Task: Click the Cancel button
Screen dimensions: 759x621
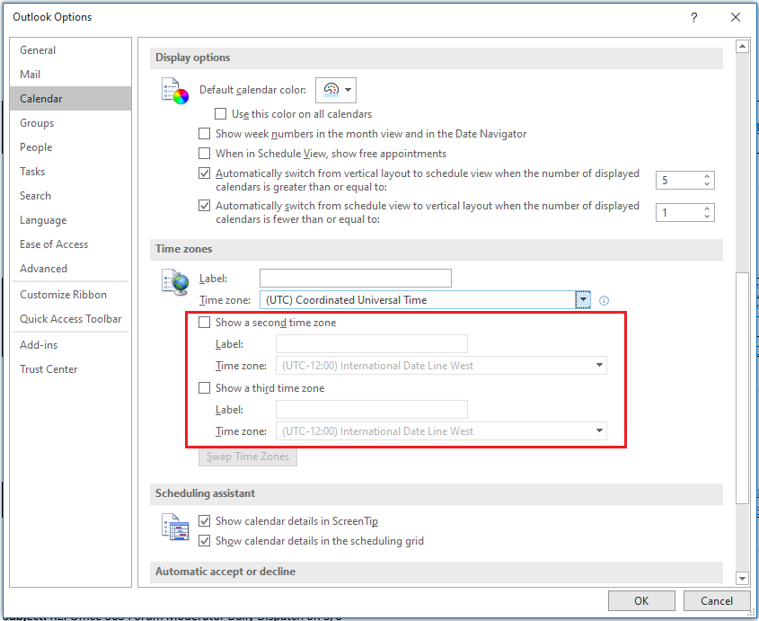Action: [x=717, y=601]
